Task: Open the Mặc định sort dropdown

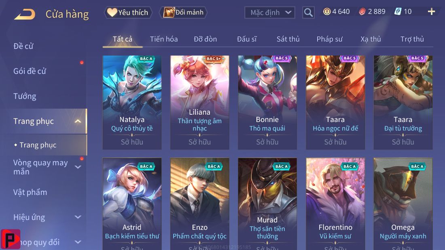Action: (269, 13)
